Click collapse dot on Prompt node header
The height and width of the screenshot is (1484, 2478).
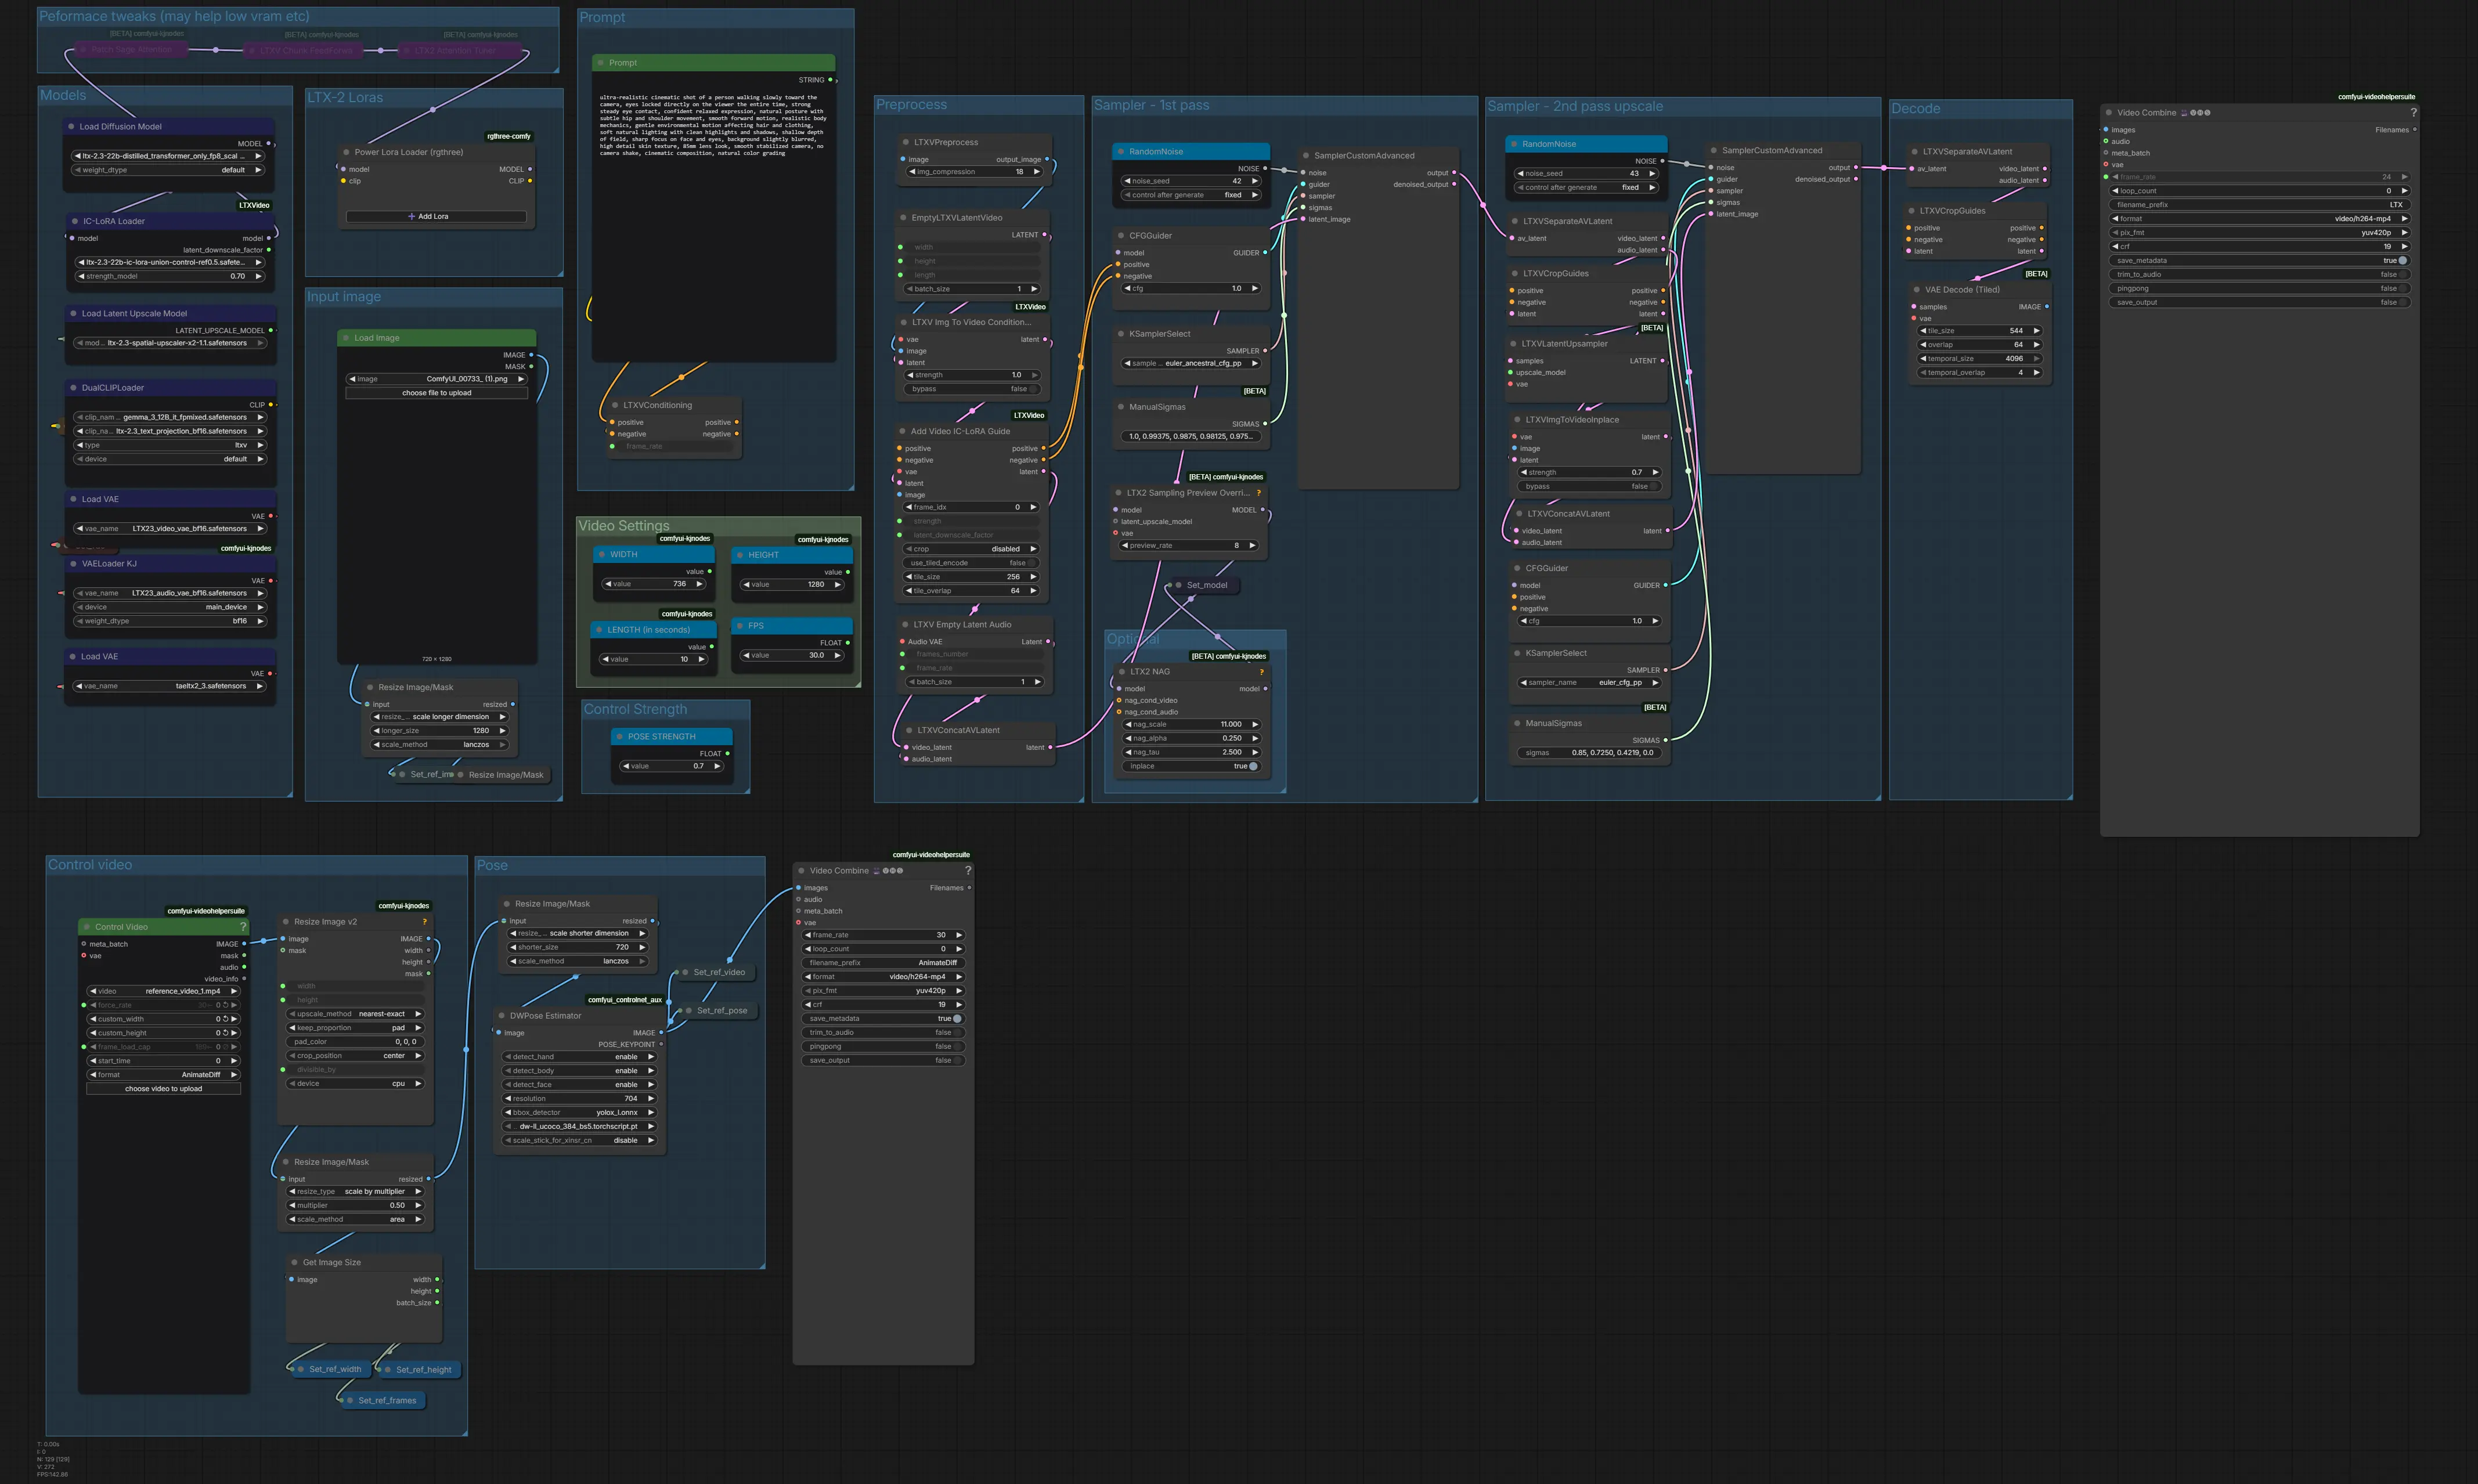pyautogui.click(x=600, y=63)
